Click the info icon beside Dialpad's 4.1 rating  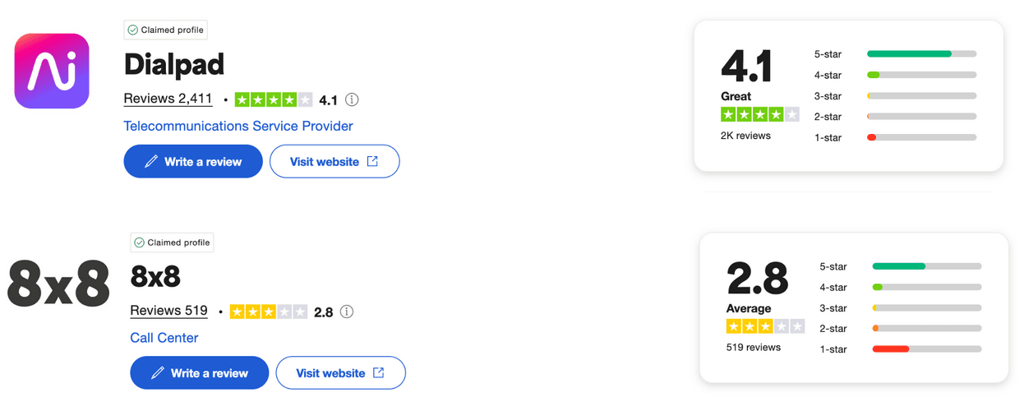[x=352, y=100]
